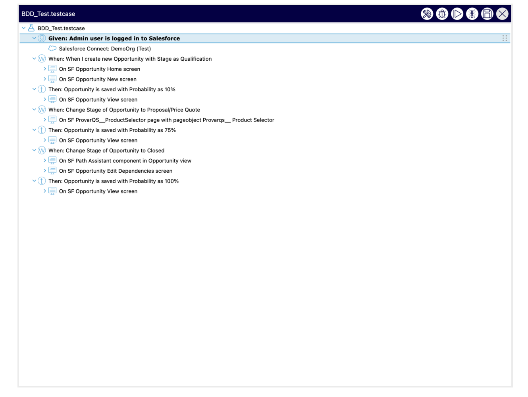Viewport: 528px width, 397px height.
Task: Select On SF Opportunity Edit Dependencies screen text
Action: pos(116,171)
